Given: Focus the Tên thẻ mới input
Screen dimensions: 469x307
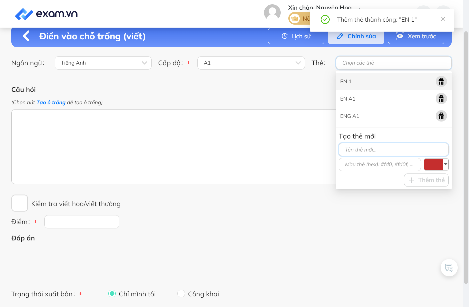Looking at the screenshot, I should point(394,150).
